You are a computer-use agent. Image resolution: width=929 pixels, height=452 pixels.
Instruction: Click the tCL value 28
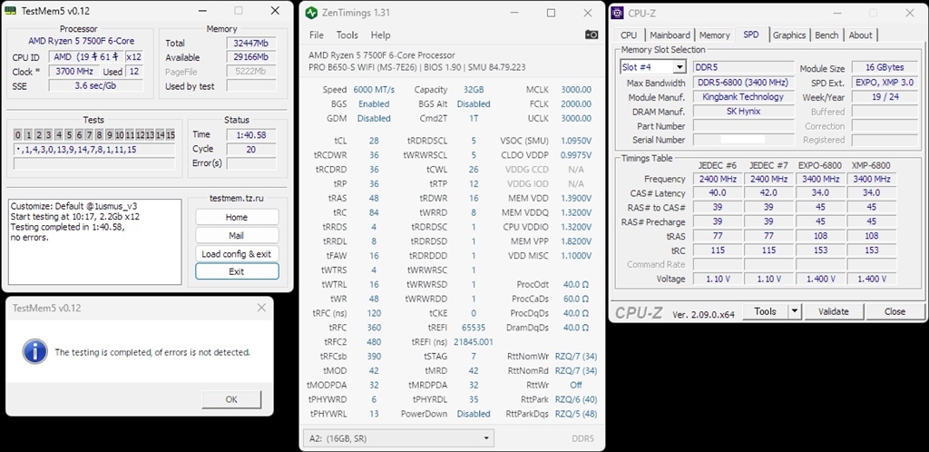pos(374,141)
